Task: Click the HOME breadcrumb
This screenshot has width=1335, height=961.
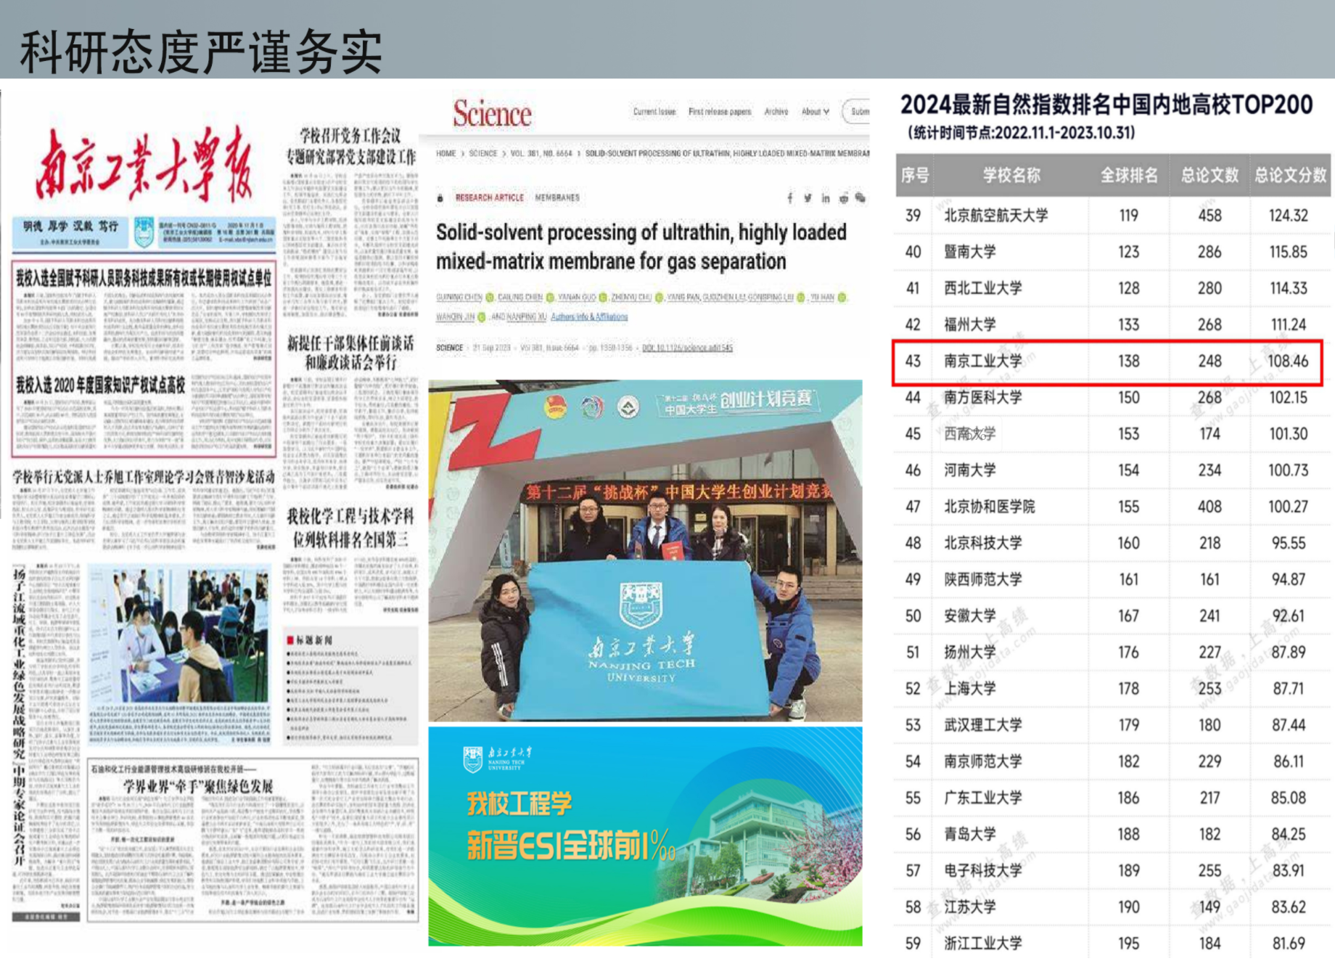Action: [445, 154]
